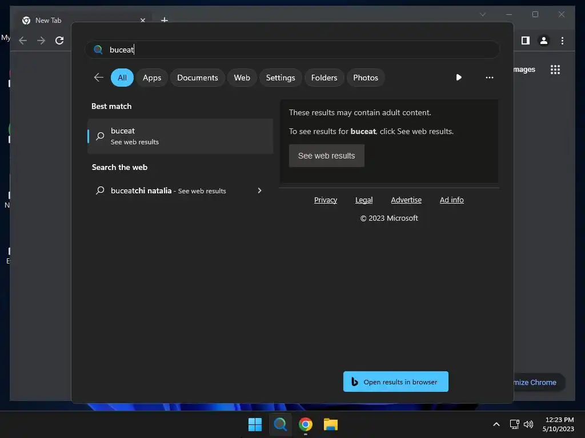
Task: Open Chrome's three-dot menu
Action: 562,40
